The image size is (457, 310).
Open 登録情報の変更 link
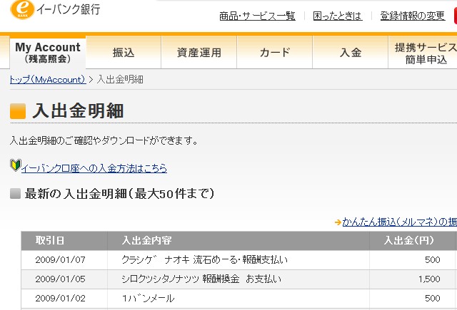point(413,16)
